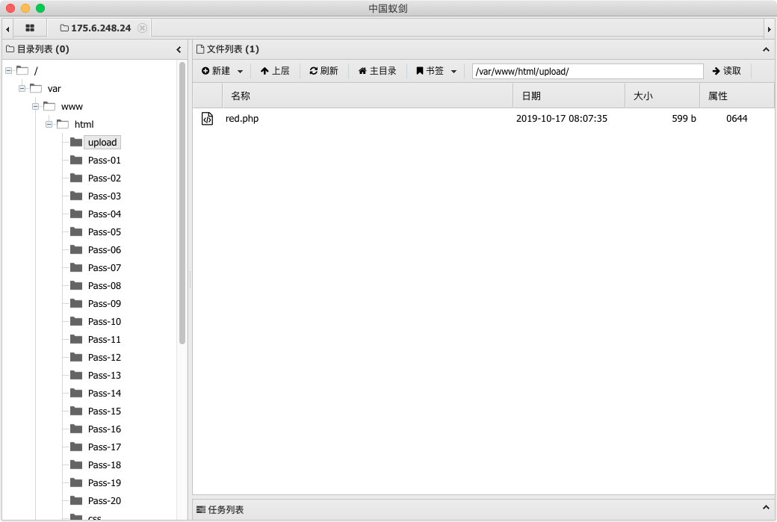This screenshot has width=777, height=522.
Task: Collapse the directory list panel arrow
Action: click(x=179, y=49)
